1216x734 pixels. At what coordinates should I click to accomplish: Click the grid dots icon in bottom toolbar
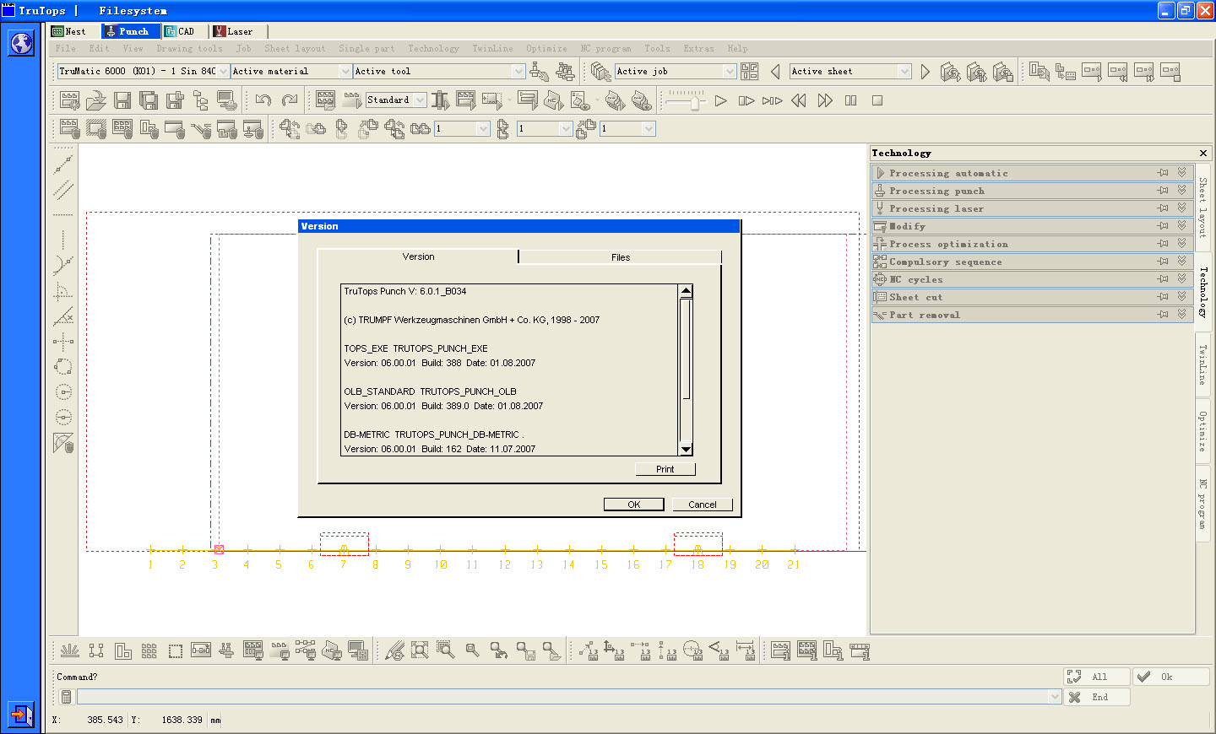(149, 650)
